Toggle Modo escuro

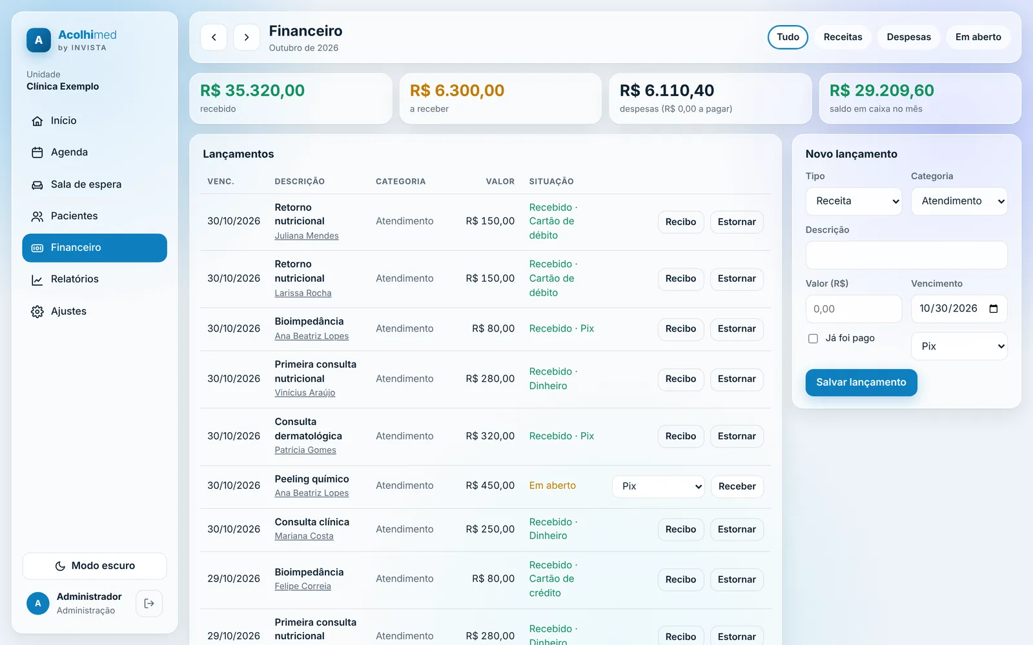coord(95,566)
